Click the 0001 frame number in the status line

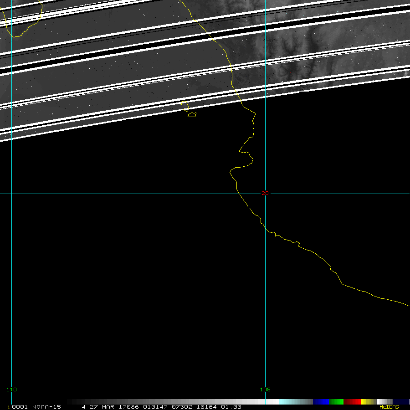(x=17, y=407)
